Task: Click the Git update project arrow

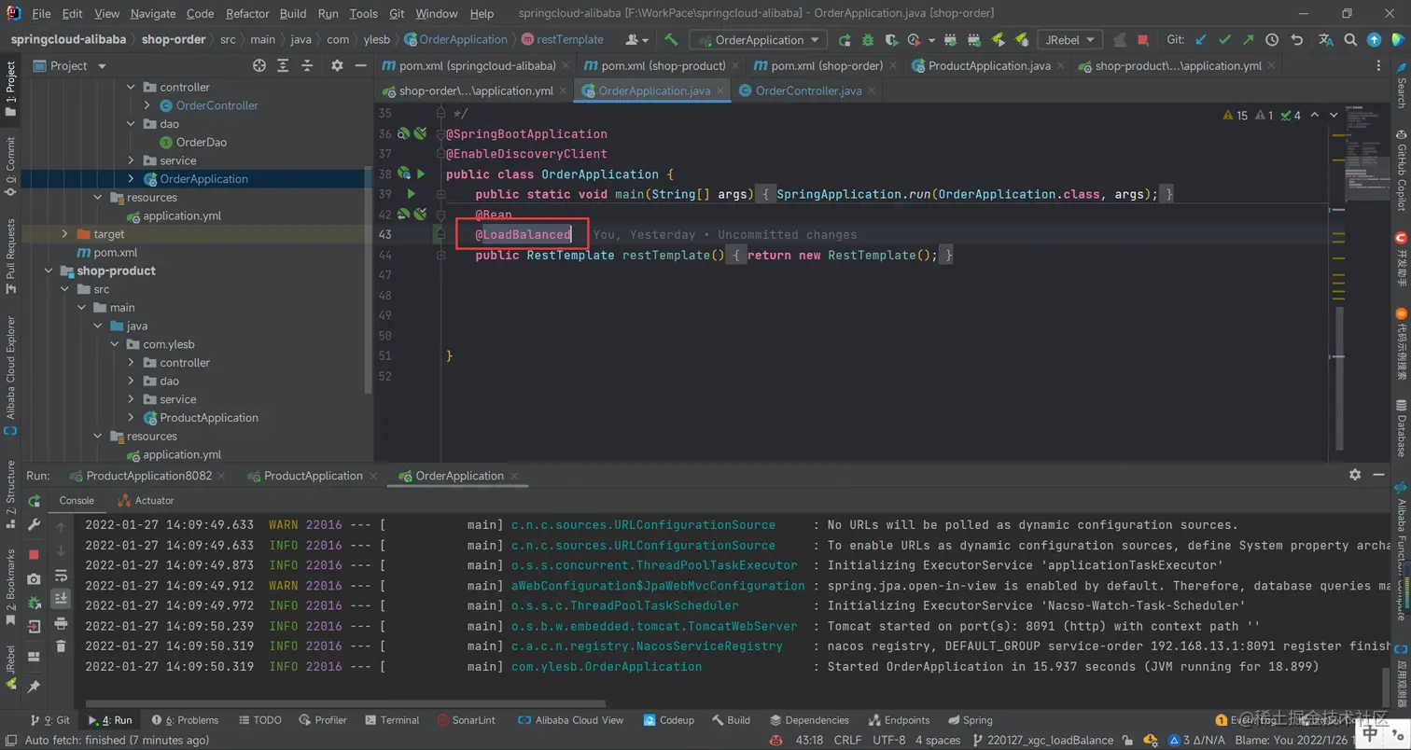Action: pyautogui.click(x=1202, y=40)
